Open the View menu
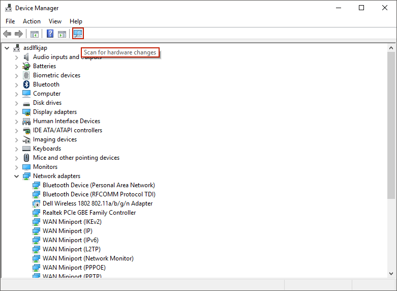The image size is (397, 291). [55, 21]
